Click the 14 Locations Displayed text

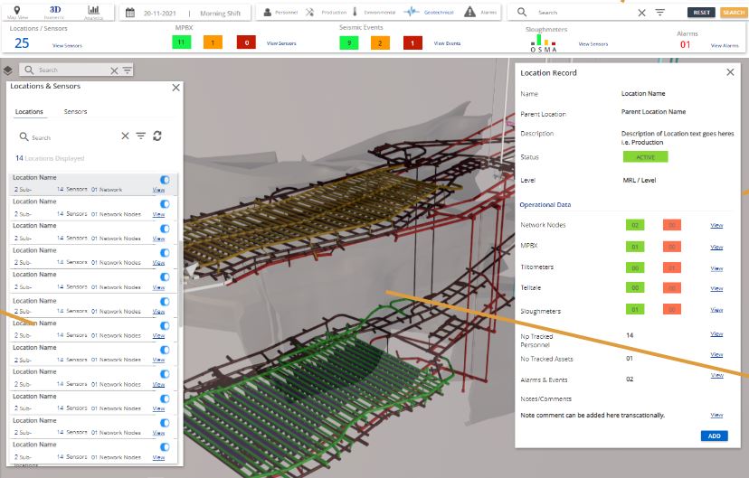50,158
